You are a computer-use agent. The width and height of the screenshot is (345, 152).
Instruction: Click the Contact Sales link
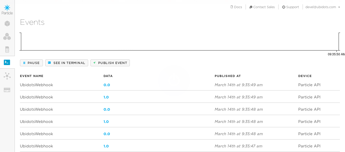point(262,7)
